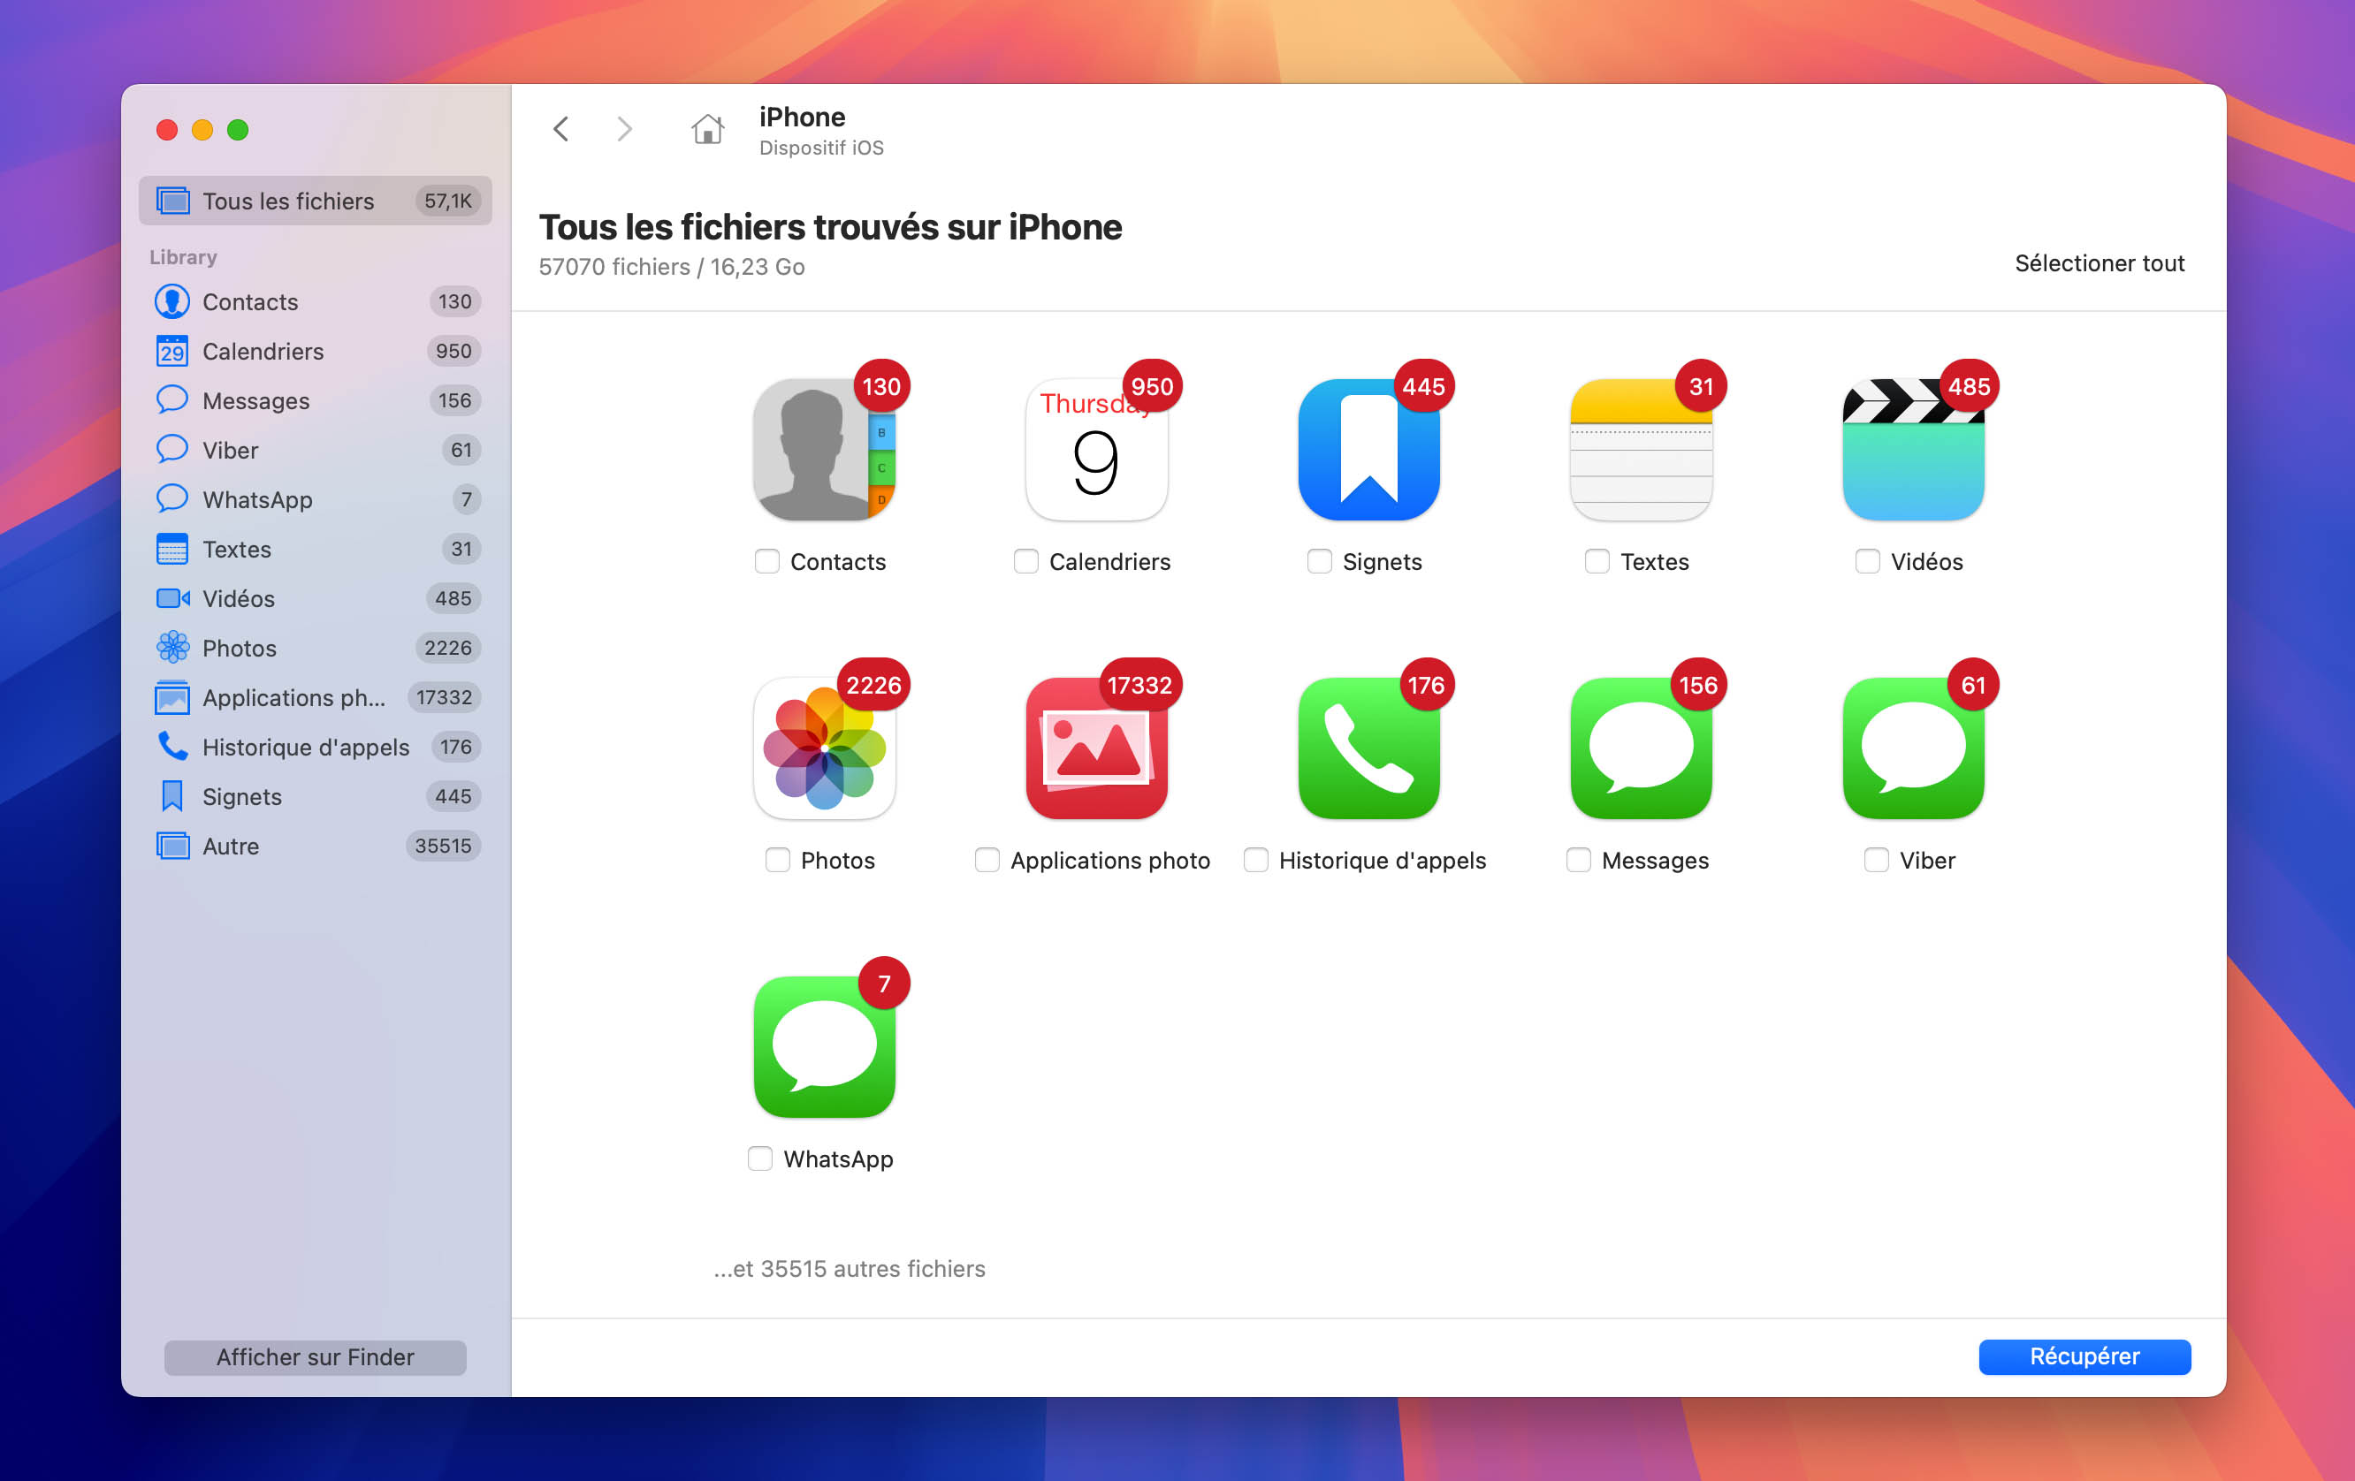Viewport: 2355px width, 1481px height.
Task: Click the 17332 count in sidebar
Action: point(444,697)
